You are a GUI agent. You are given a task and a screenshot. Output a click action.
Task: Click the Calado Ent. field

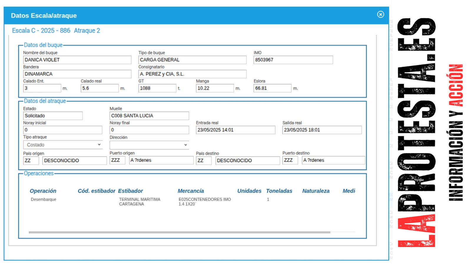[42, 88]
